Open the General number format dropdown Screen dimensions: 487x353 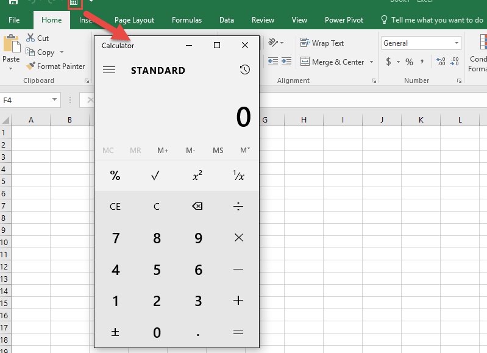pyautogui.click(x=457, y=43)
